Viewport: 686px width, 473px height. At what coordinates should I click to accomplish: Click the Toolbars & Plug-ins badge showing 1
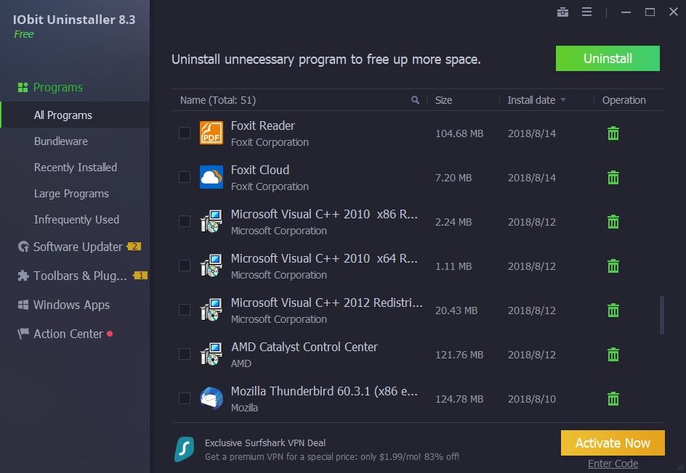140,275
